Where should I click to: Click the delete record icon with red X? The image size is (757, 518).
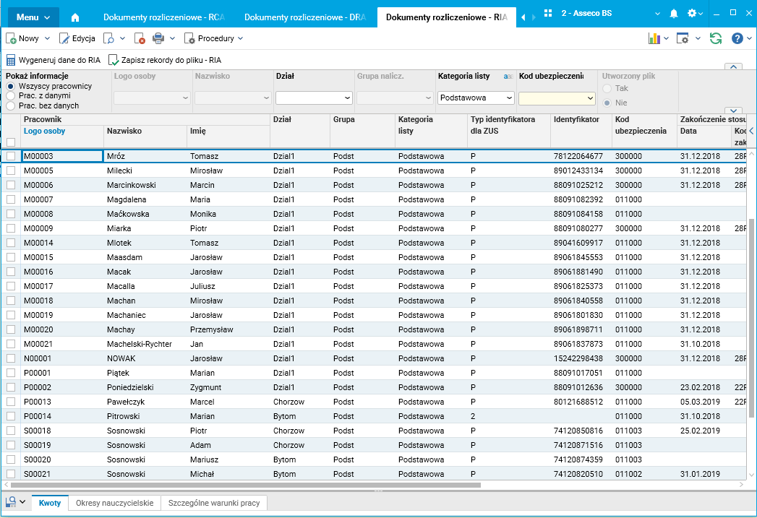(x=140, y=38)
